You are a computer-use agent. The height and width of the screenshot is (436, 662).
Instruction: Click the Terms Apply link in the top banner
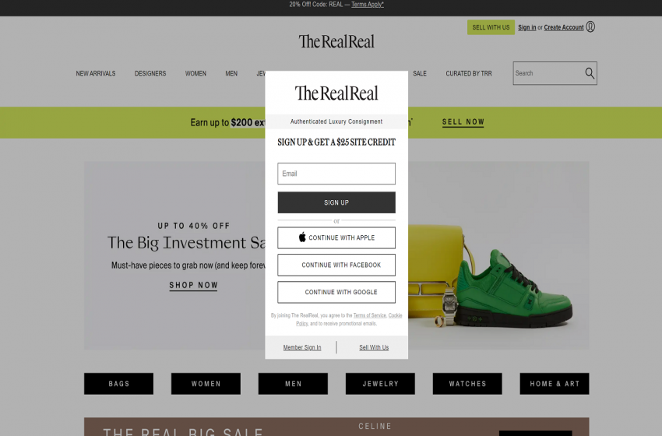pos(368,4)
